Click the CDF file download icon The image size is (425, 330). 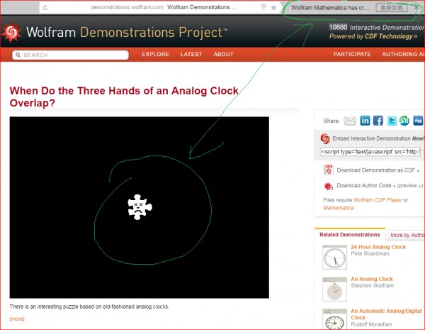329,170
